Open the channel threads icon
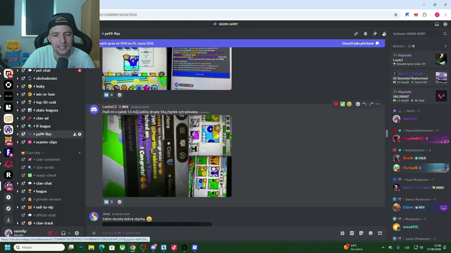The width and height of the screenshot is (451, 253). pyautogui.click(x=356, y=34)
